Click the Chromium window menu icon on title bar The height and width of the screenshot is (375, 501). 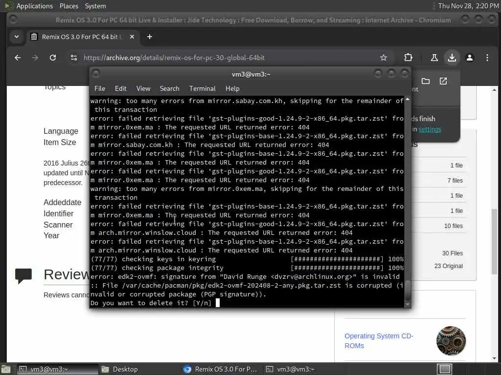pyautogui.click(x=13, y=20)
